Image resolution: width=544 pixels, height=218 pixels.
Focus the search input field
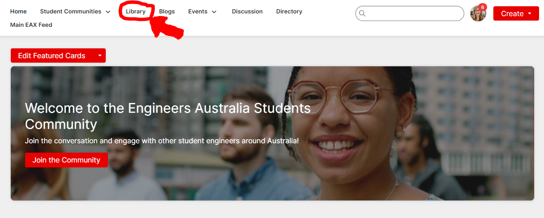pos(410,13)
